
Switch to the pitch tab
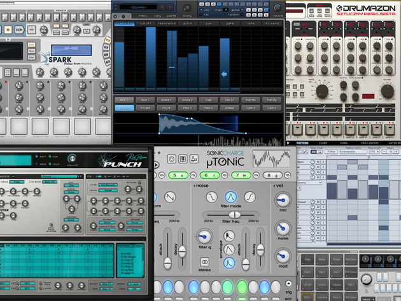tap(188, 24)
